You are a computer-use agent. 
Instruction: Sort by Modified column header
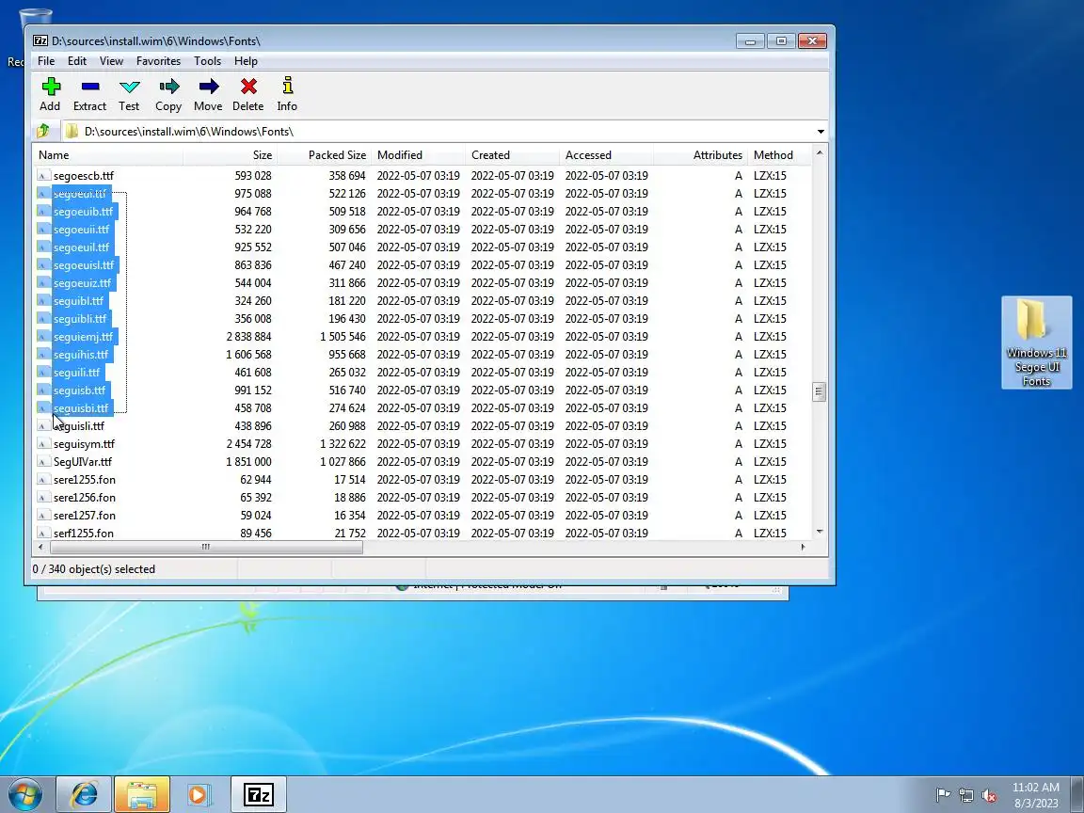419,155
